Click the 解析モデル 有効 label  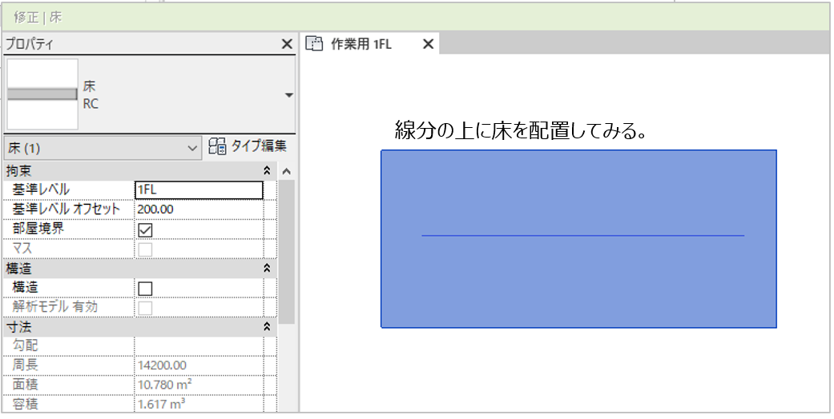[x=54, y=307]
